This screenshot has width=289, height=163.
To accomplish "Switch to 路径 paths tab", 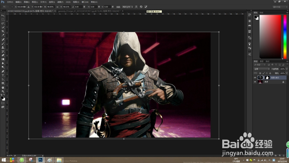I will pyautogui.click(x=268, y=61).
